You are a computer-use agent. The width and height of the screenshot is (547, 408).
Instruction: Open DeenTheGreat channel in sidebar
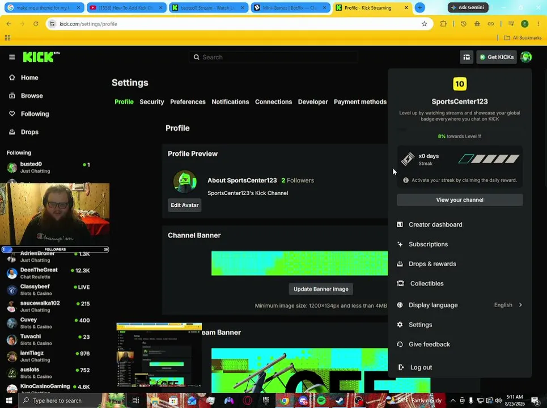click(x=49, y=273)
